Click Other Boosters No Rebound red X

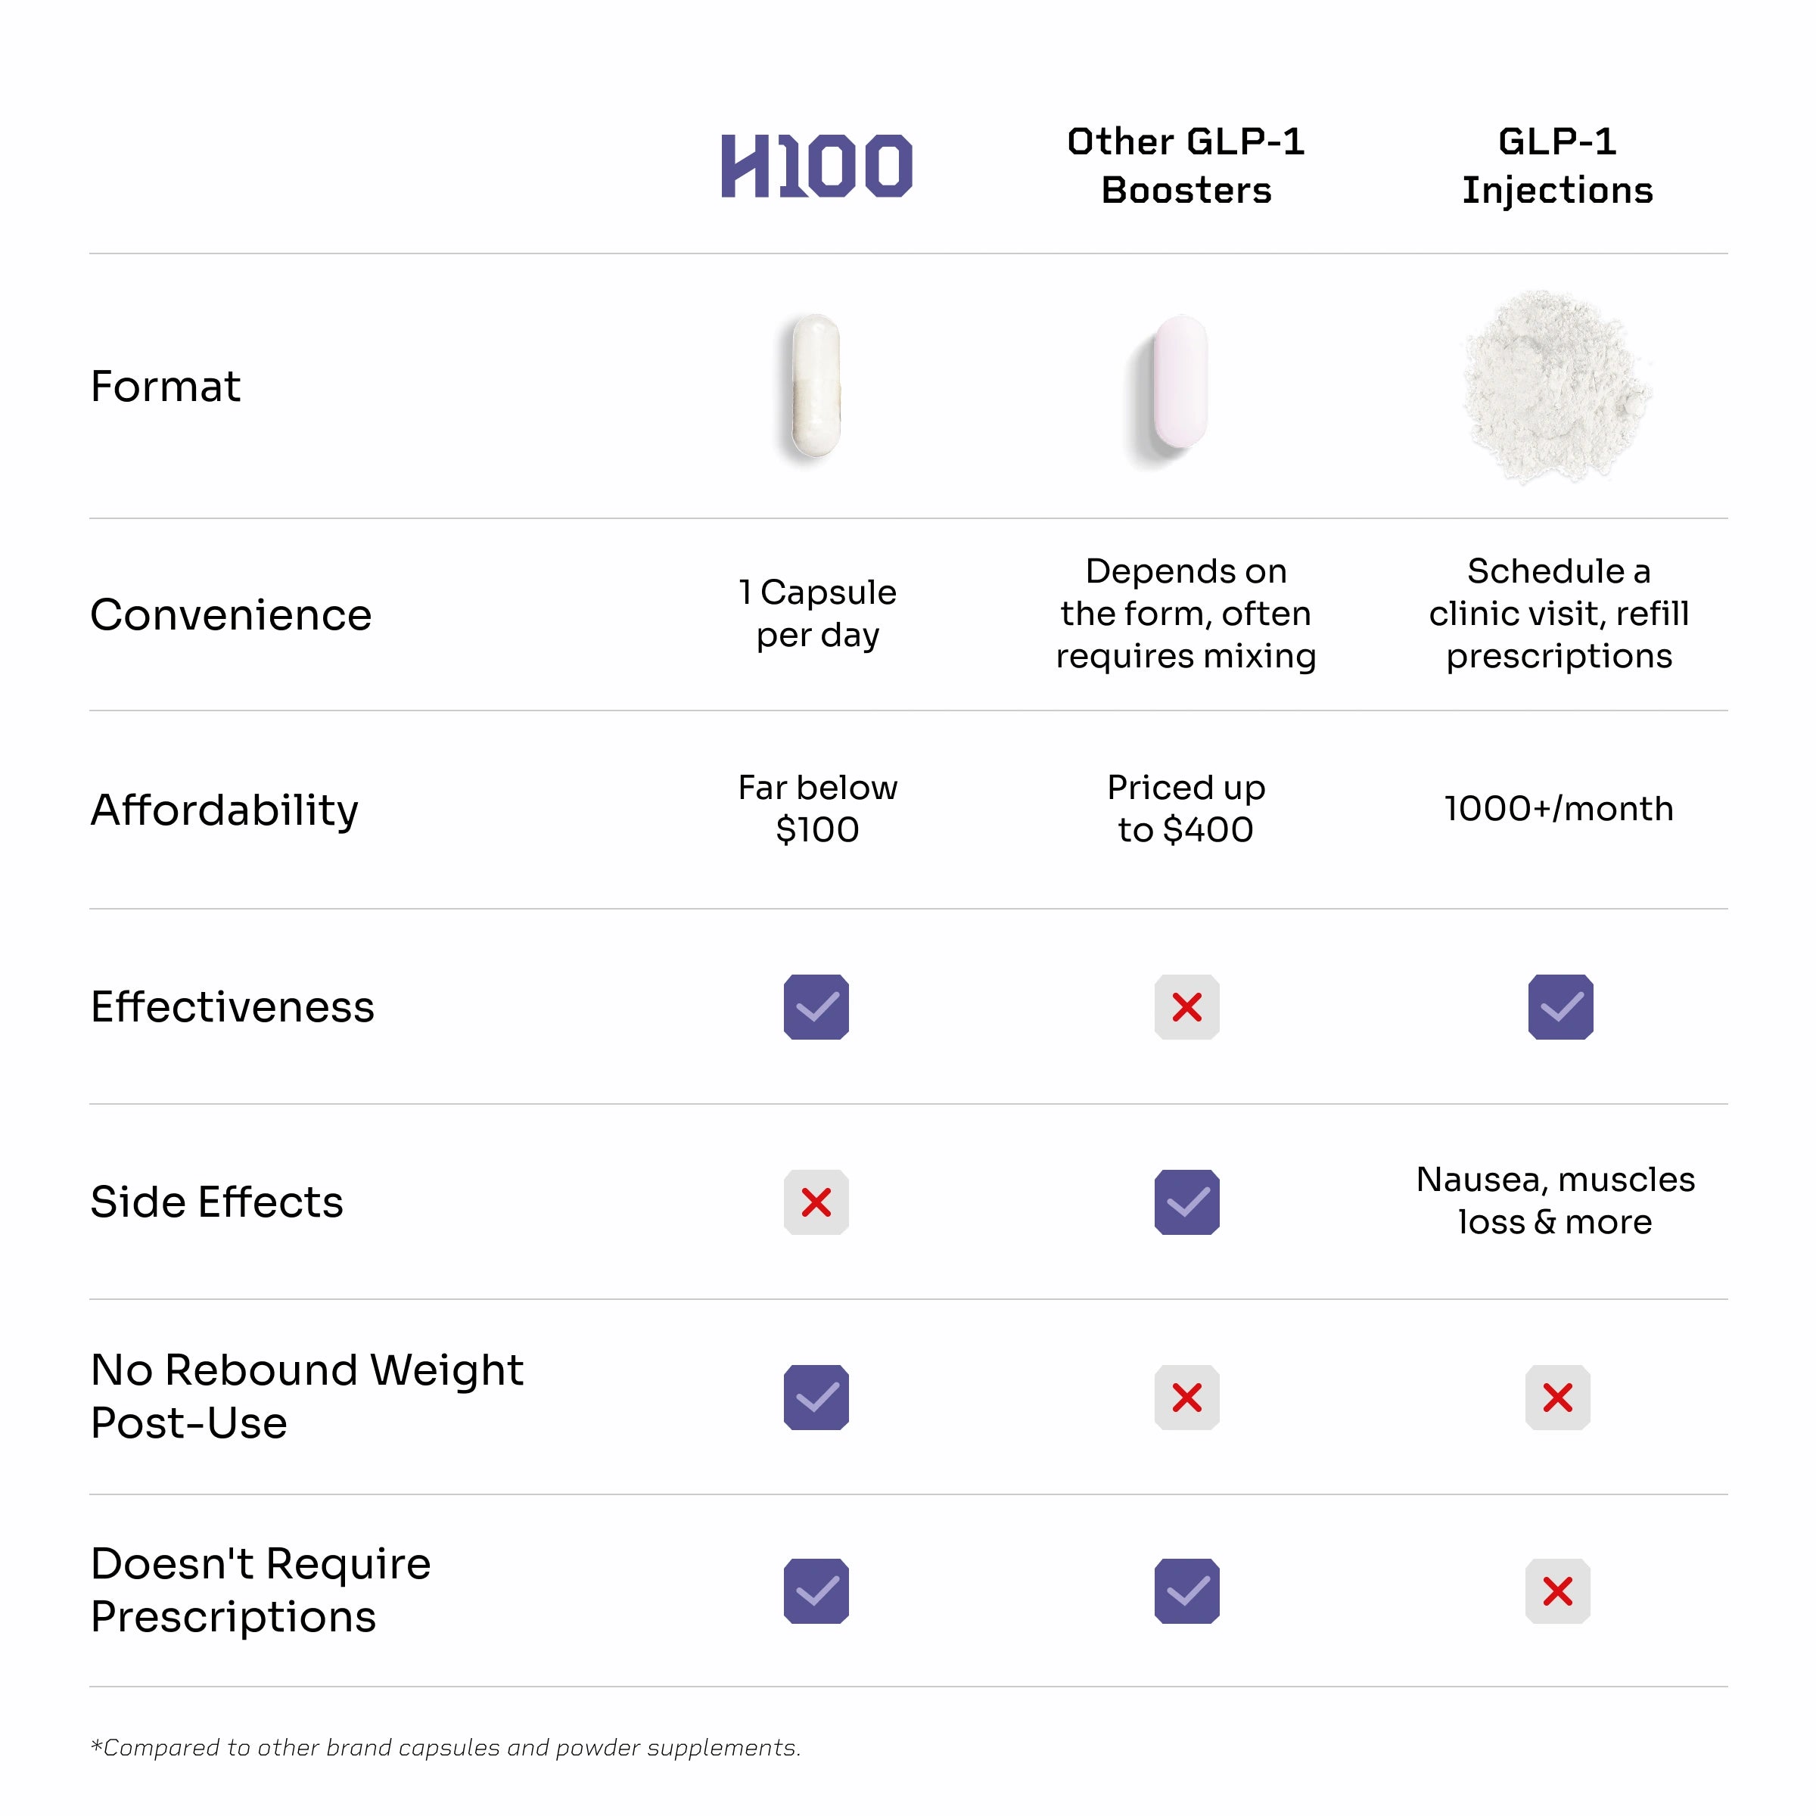(x=1186, y=1397)
